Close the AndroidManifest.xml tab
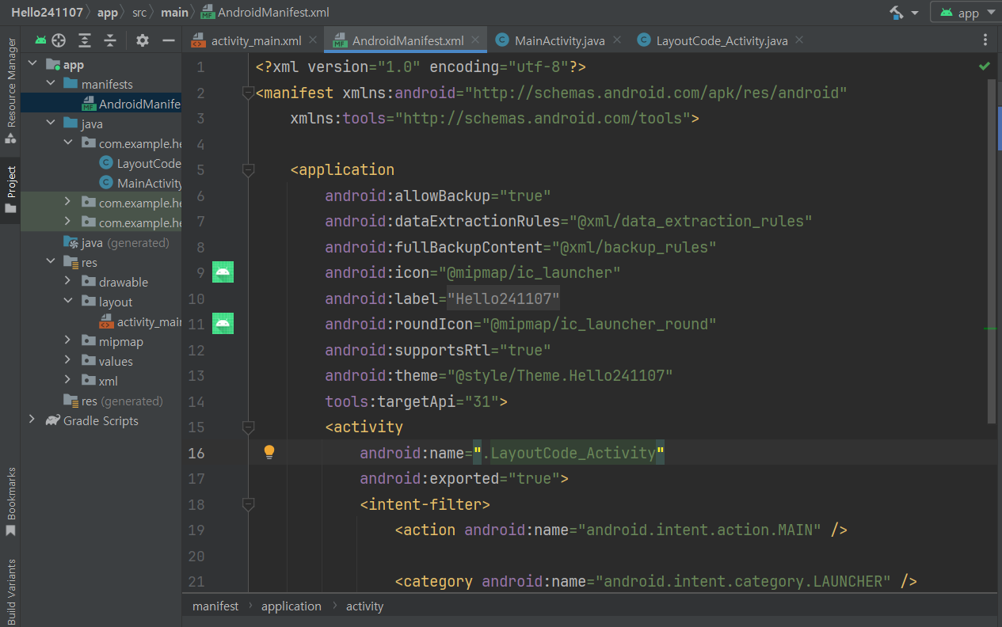This screenshot has height=627, width=1002. pyautogui.click(x=475, y=40)
